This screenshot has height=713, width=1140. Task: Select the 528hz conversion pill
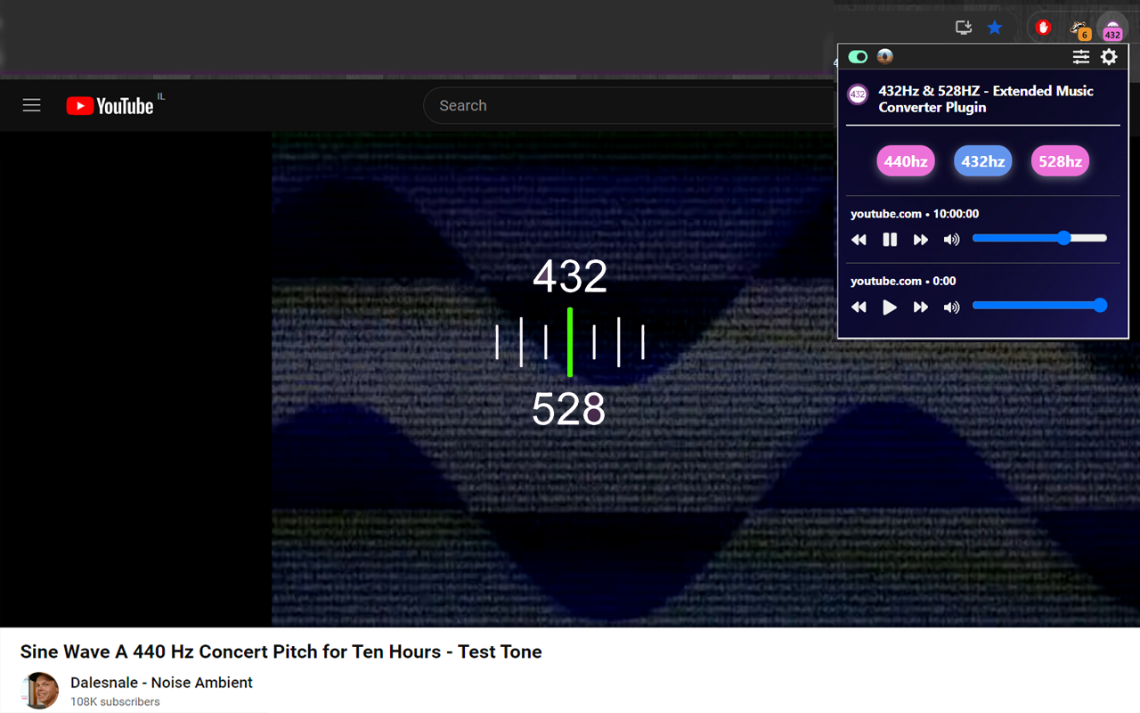(1060, 161)
